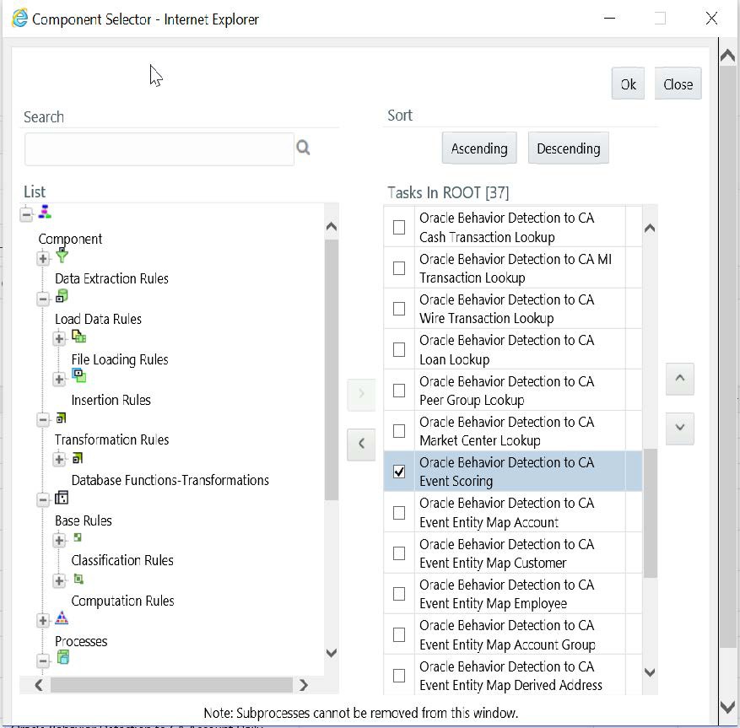Click the Transformation Rules icon
740x728 pixels.
(62, 418)
